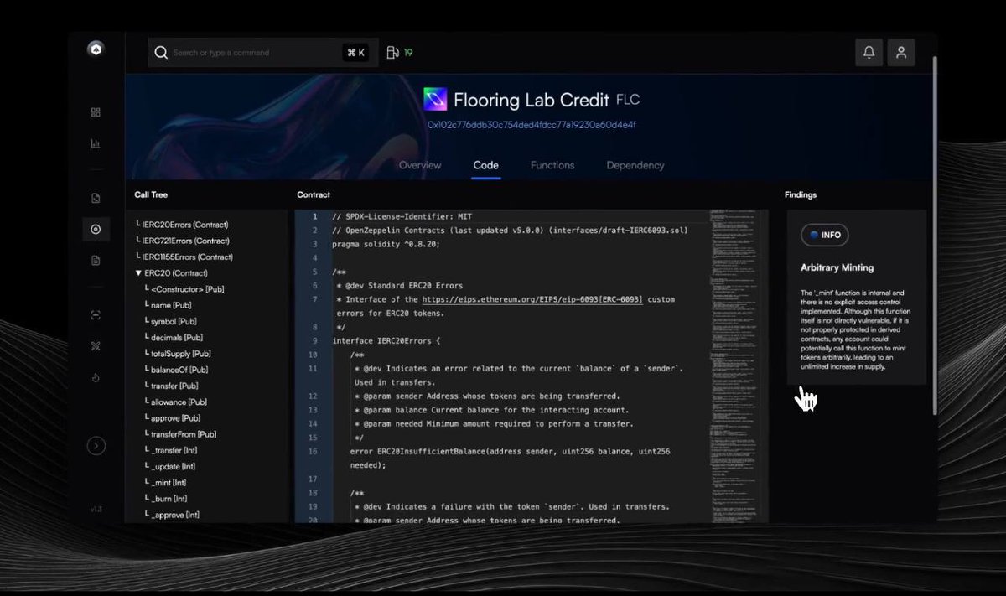Click the FLC ticker symbol
This screenshot has width=1006, height=596.
(628, 100)
